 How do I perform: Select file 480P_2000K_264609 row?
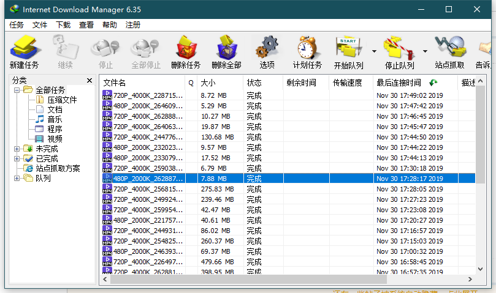coord(288,106)
